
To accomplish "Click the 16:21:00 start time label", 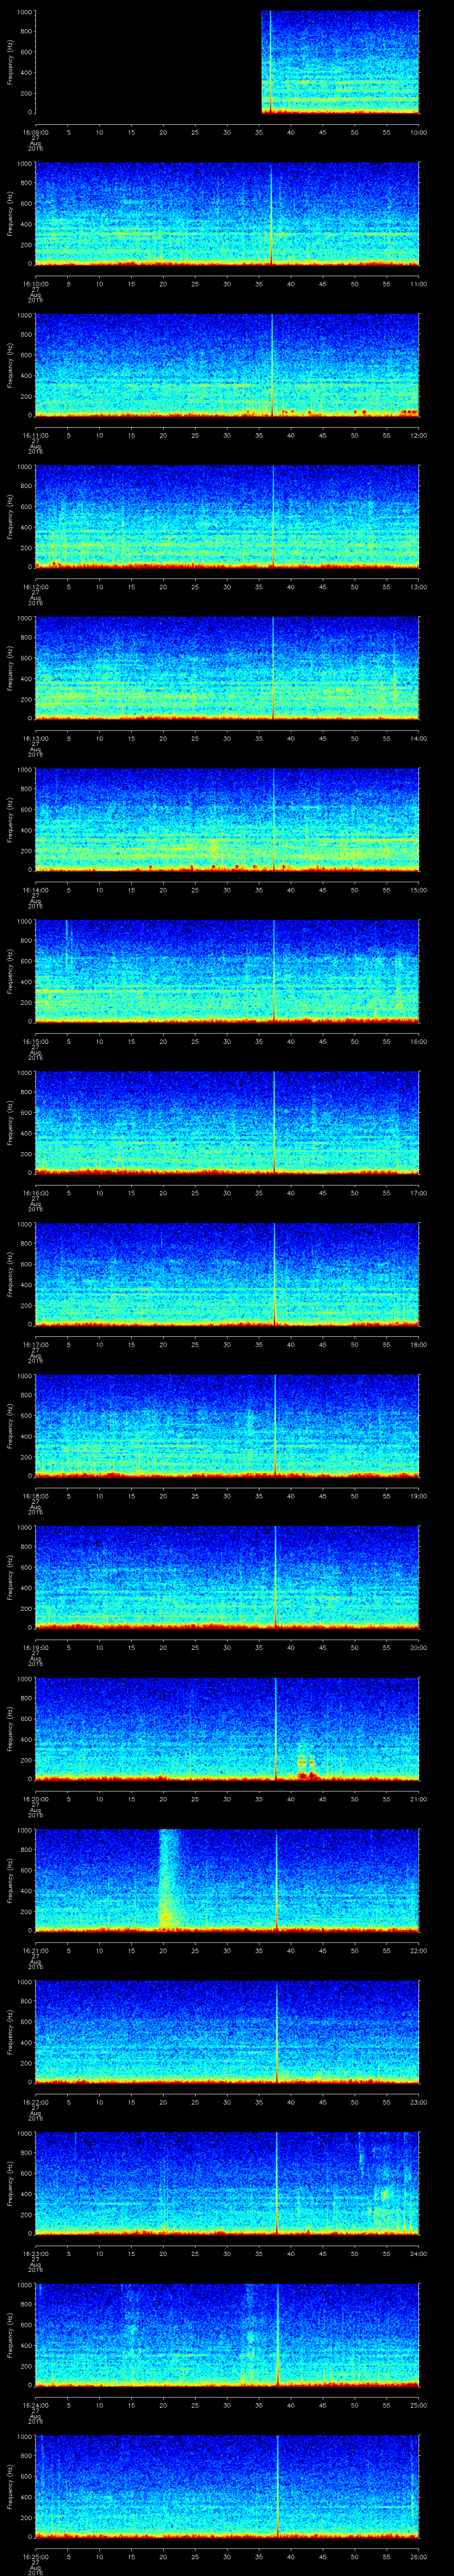I will click(35, 1950).
